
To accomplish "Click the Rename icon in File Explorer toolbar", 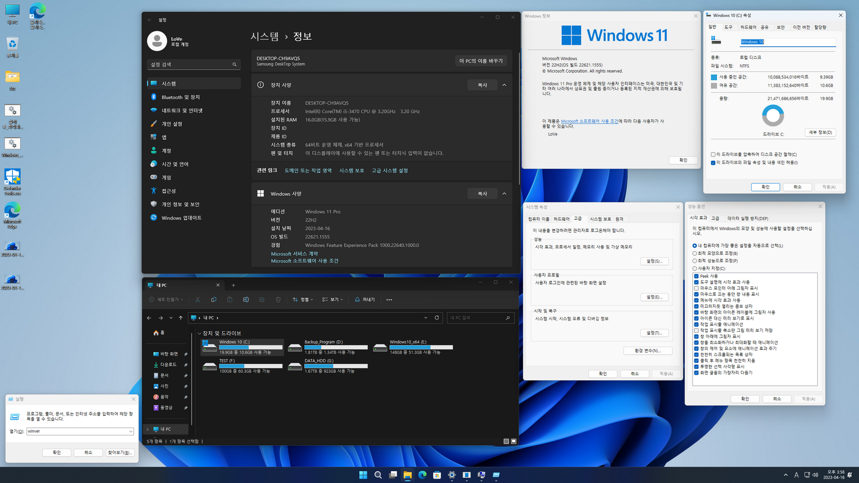I will point(246,299).
